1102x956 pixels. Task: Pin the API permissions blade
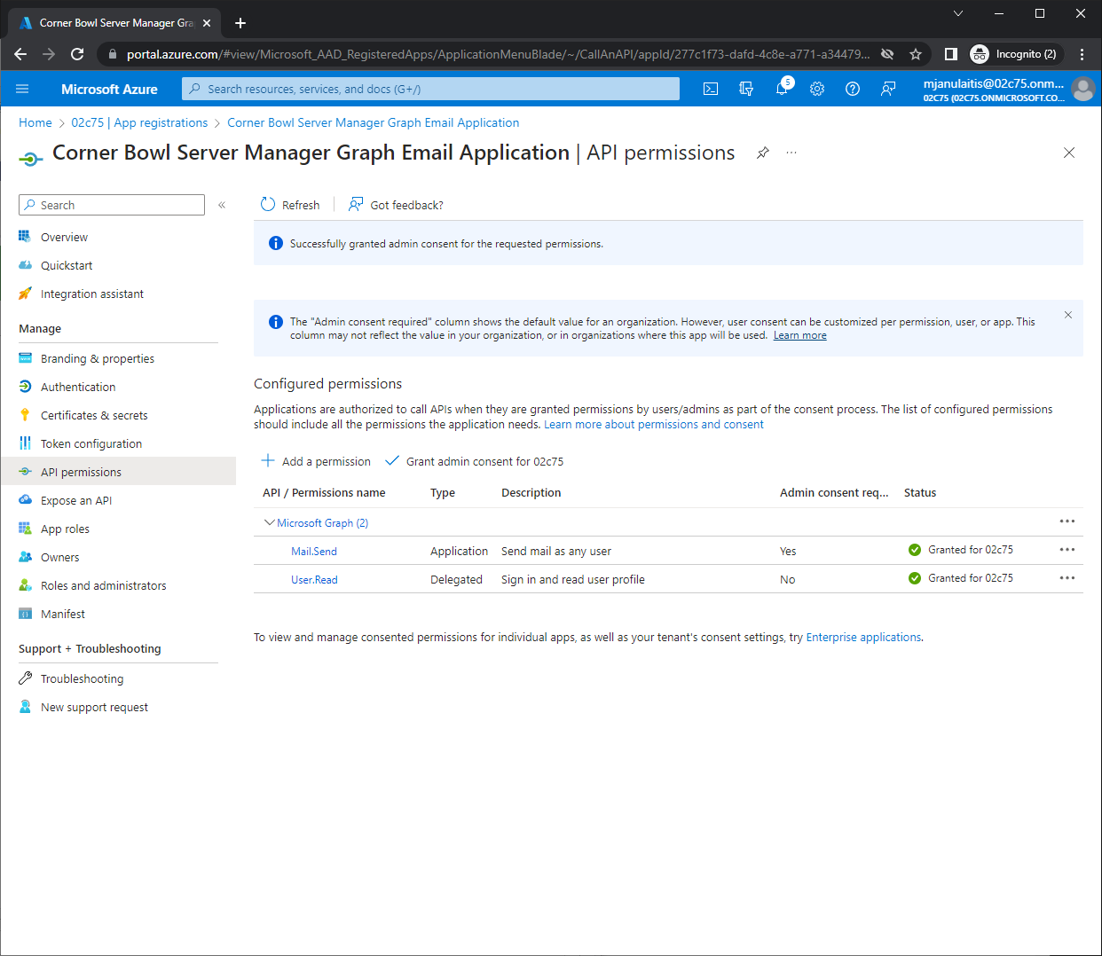[x=762, y=153]
